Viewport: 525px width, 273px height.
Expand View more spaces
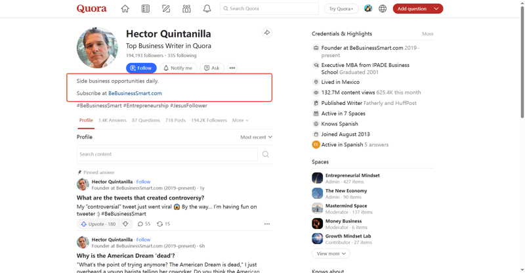[x=331, y=253]
